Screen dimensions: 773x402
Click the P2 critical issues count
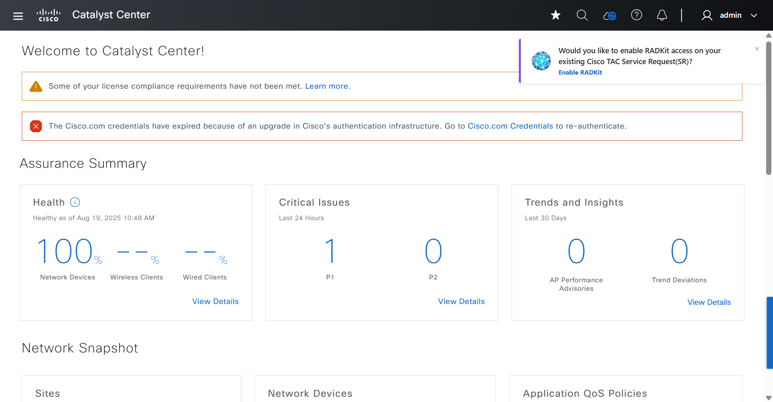[433, 251]
